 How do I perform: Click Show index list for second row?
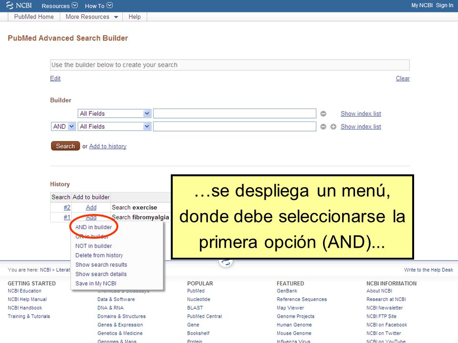click(361, 126)
